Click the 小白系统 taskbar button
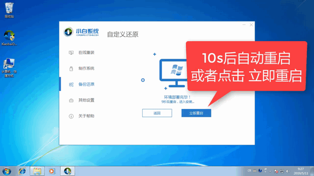The image size is (314, 176). click(68, 171)
